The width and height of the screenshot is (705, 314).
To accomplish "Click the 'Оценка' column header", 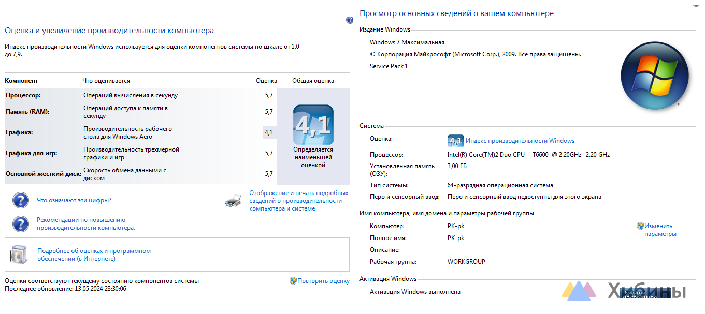I will click(267, 81).
